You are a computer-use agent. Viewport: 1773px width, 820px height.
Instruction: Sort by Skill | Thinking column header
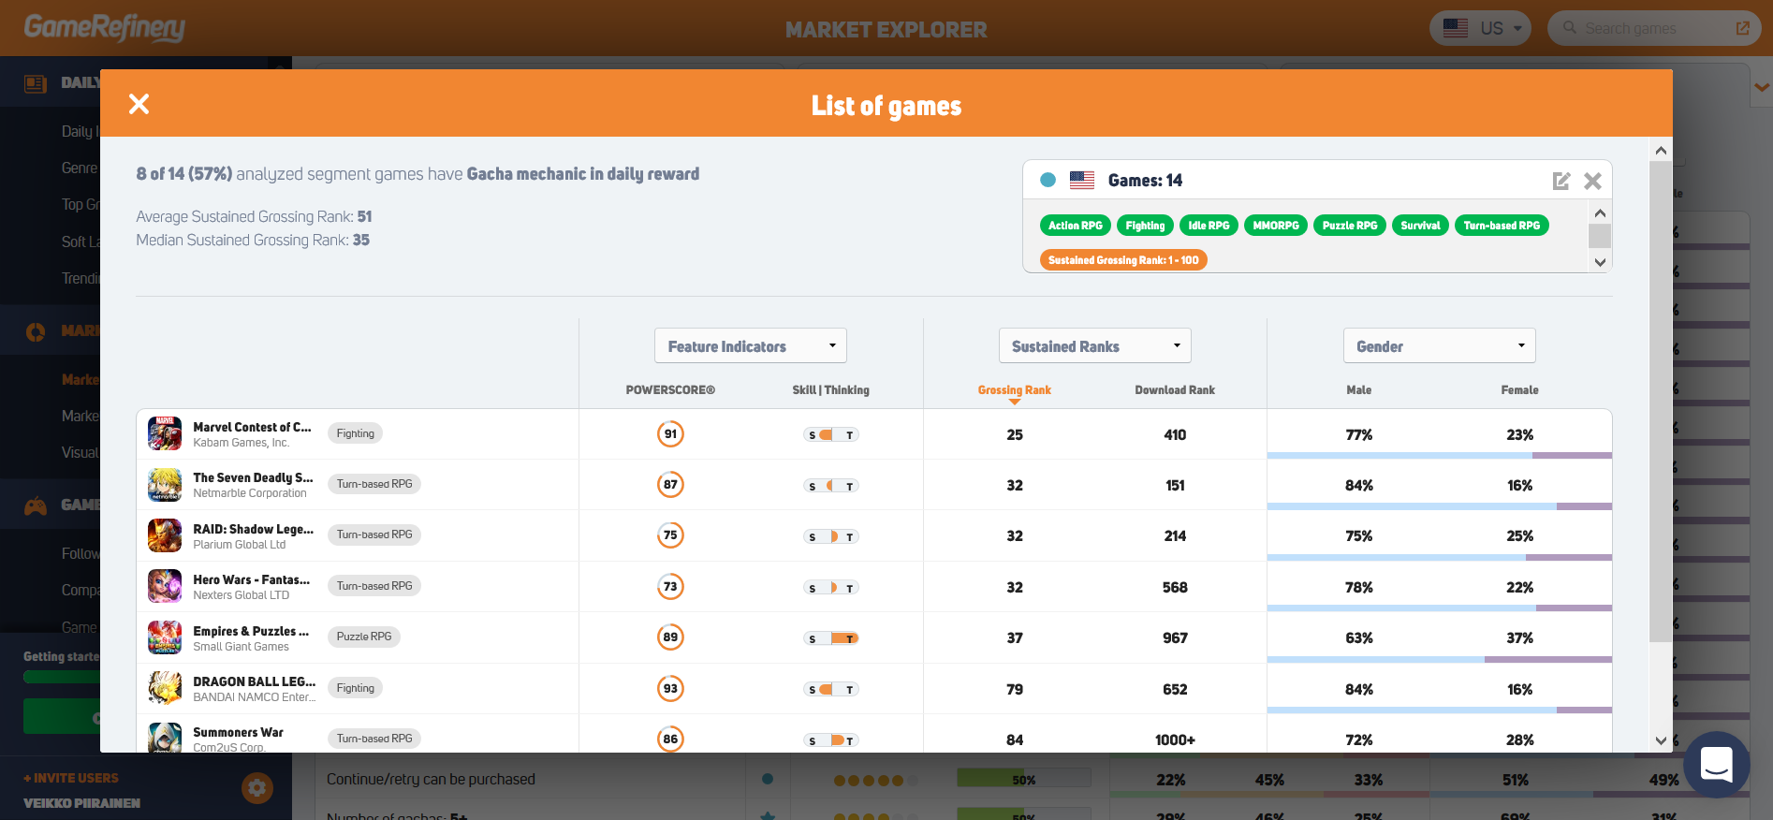831,390
